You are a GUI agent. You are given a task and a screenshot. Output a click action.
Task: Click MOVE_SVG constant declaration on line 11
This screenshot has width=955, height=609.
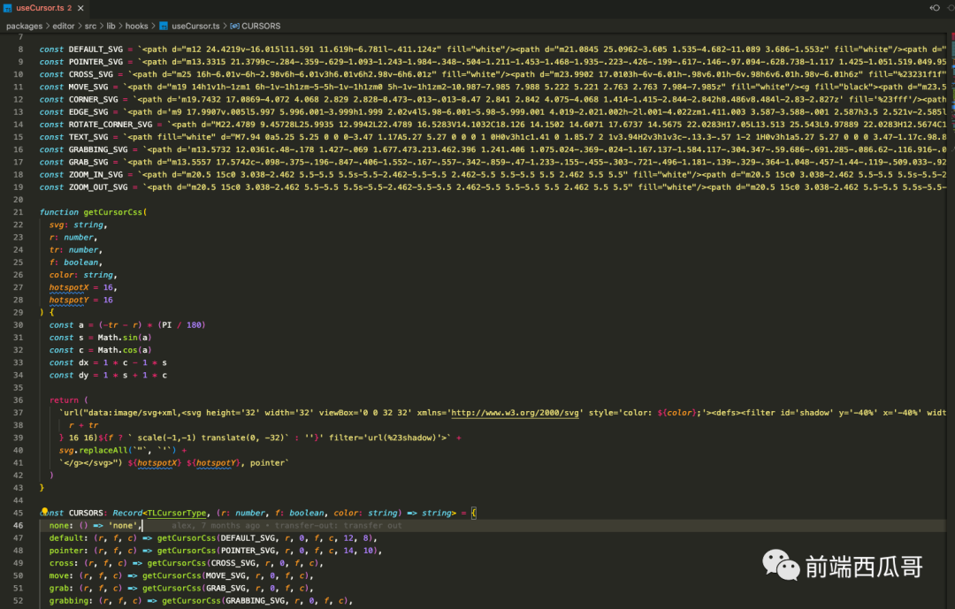(88, 88)
